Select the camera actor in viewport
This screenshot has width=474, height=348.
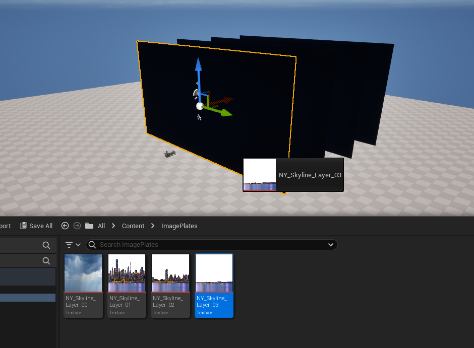click(169, 154)
